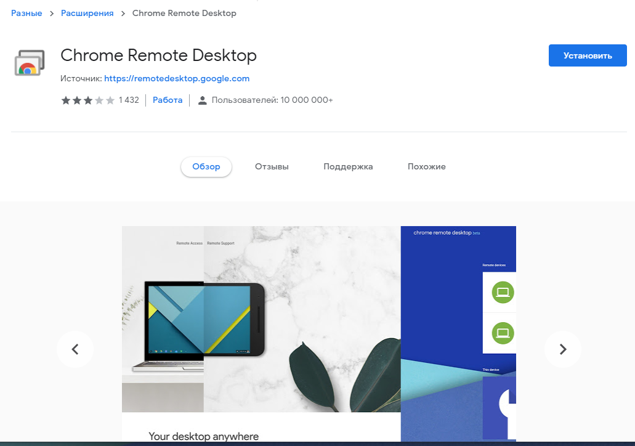Click the Chrome Remote Desktop extension icon
Image resolution: width=635 pixels, height=446 pixels.
tap(30, 63)
